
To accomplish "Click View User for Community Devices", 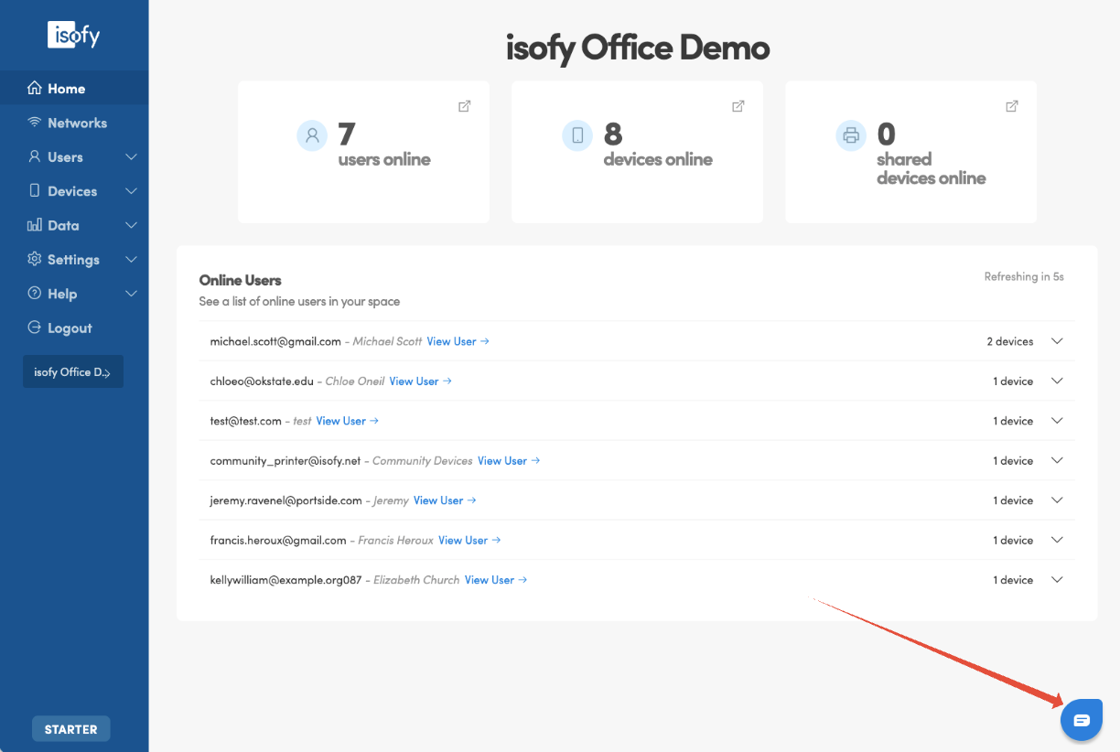I will pos(509,460).
